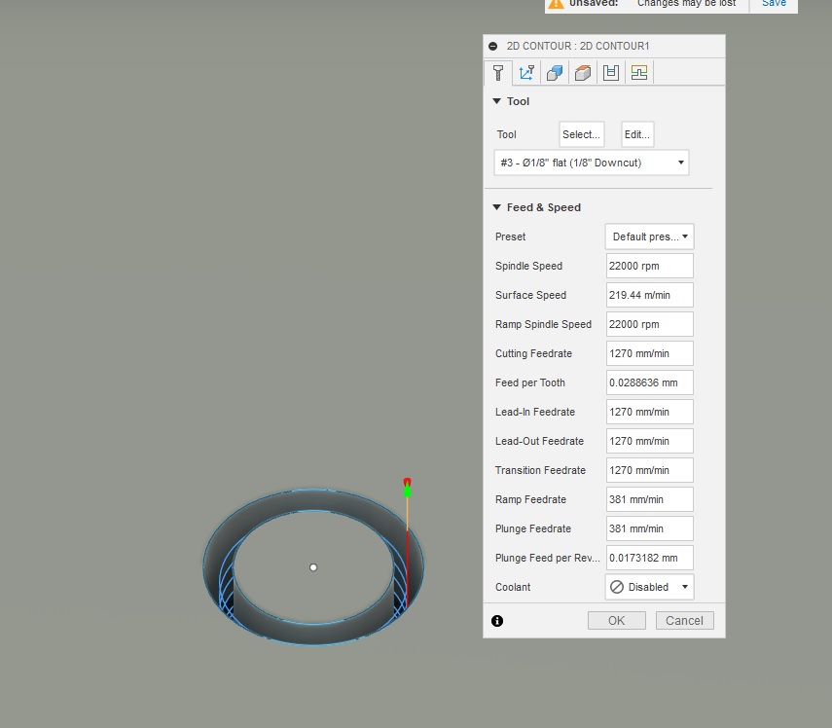Open the Preset dropdown
Screen dimensions: 832x728
click(x=649, y=237)
